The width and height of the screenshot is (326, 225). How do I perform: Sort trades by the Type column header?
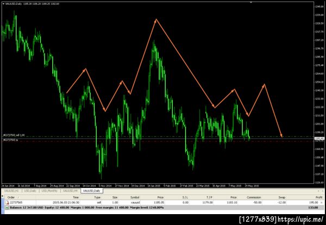pos(97,197)
